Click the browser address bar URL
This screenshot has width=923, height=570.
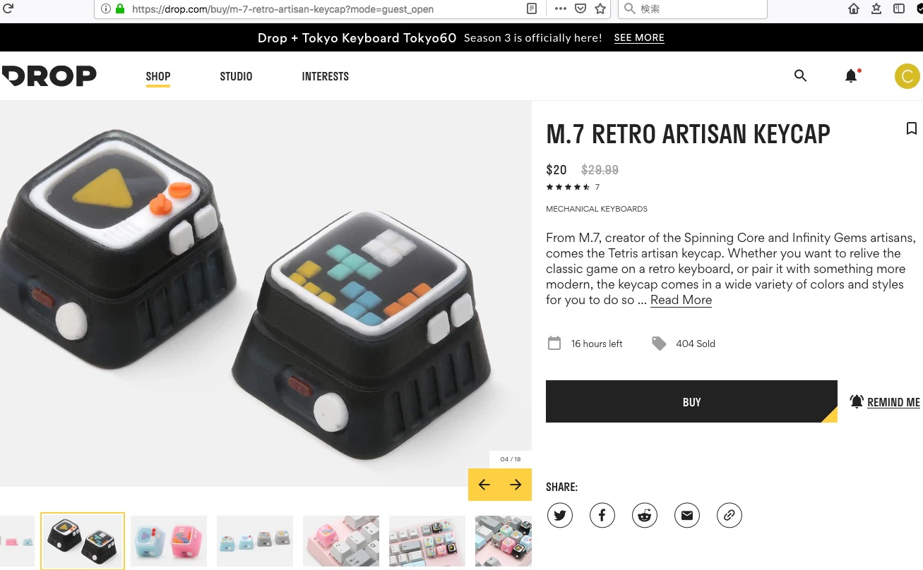pos(282,9)
